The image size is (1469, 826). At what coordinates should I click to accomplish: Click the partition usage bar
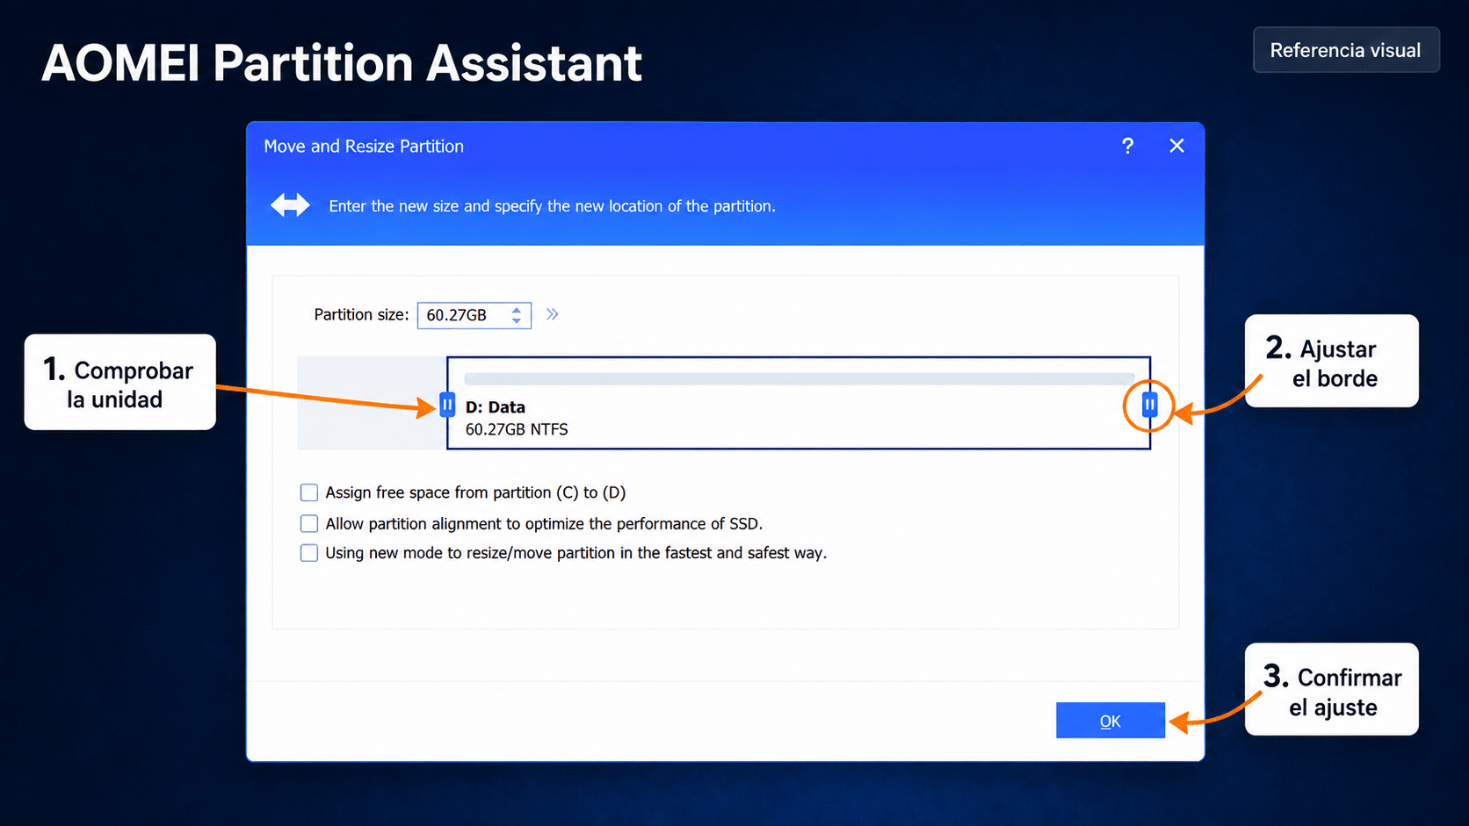[x=799, y=379]
